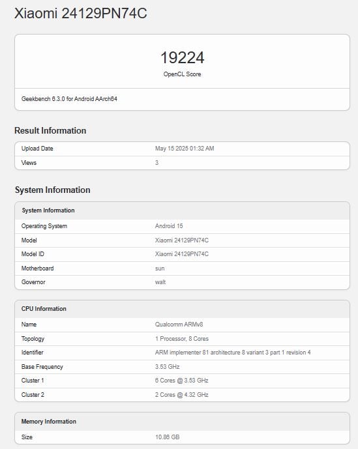
Task: Click the Views row count
Action: (x=157, y=163)
